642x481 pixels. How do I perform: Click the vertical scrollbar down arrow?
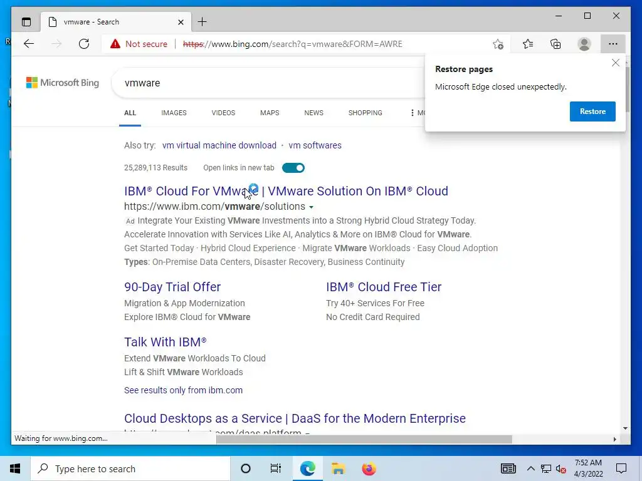(625, 428)
